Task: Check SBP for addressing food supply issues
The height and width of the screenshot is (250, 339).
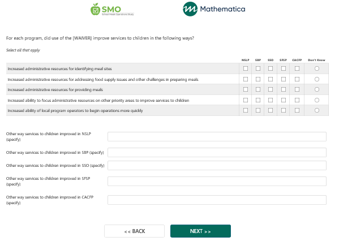Action: point(258,79)
